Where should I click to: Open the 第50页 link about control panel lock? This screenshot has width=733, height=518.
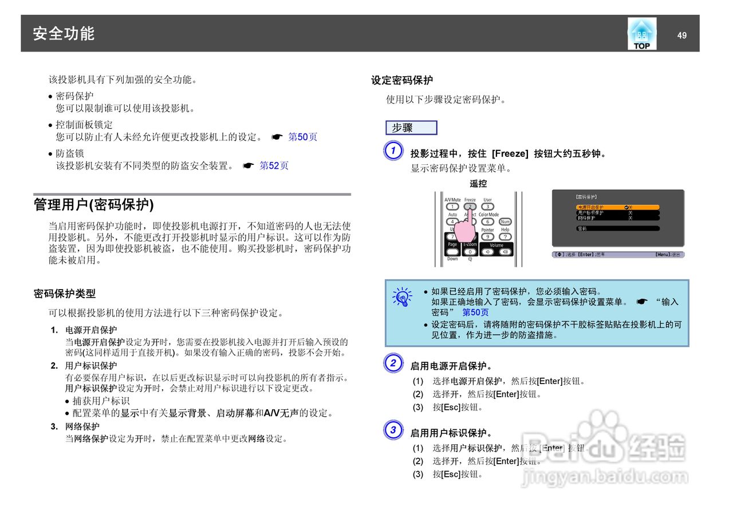pos(302,136)
